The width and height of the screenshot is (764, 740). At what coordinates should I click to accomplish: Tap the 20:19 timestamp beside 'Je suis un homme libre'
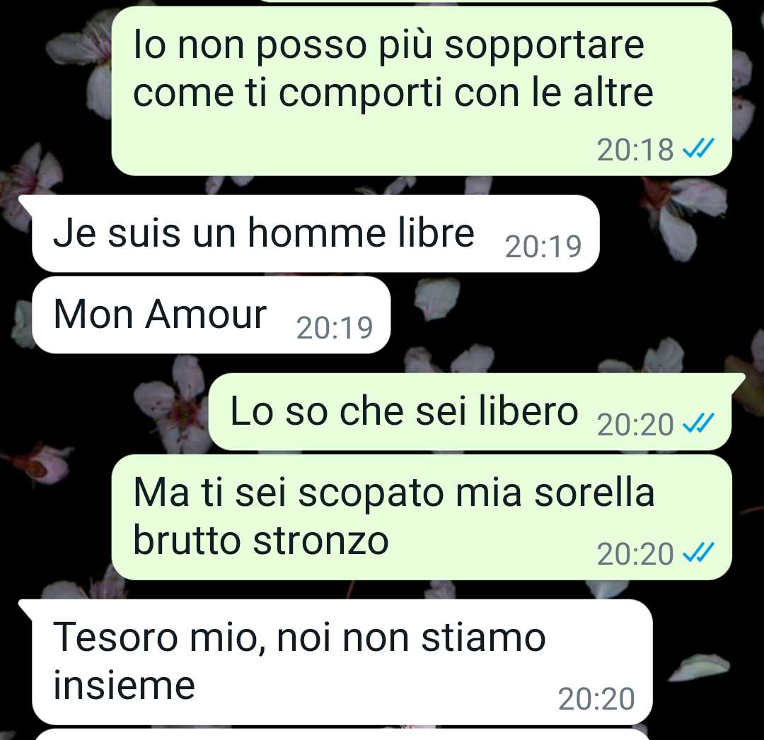(x=543, y=247)
